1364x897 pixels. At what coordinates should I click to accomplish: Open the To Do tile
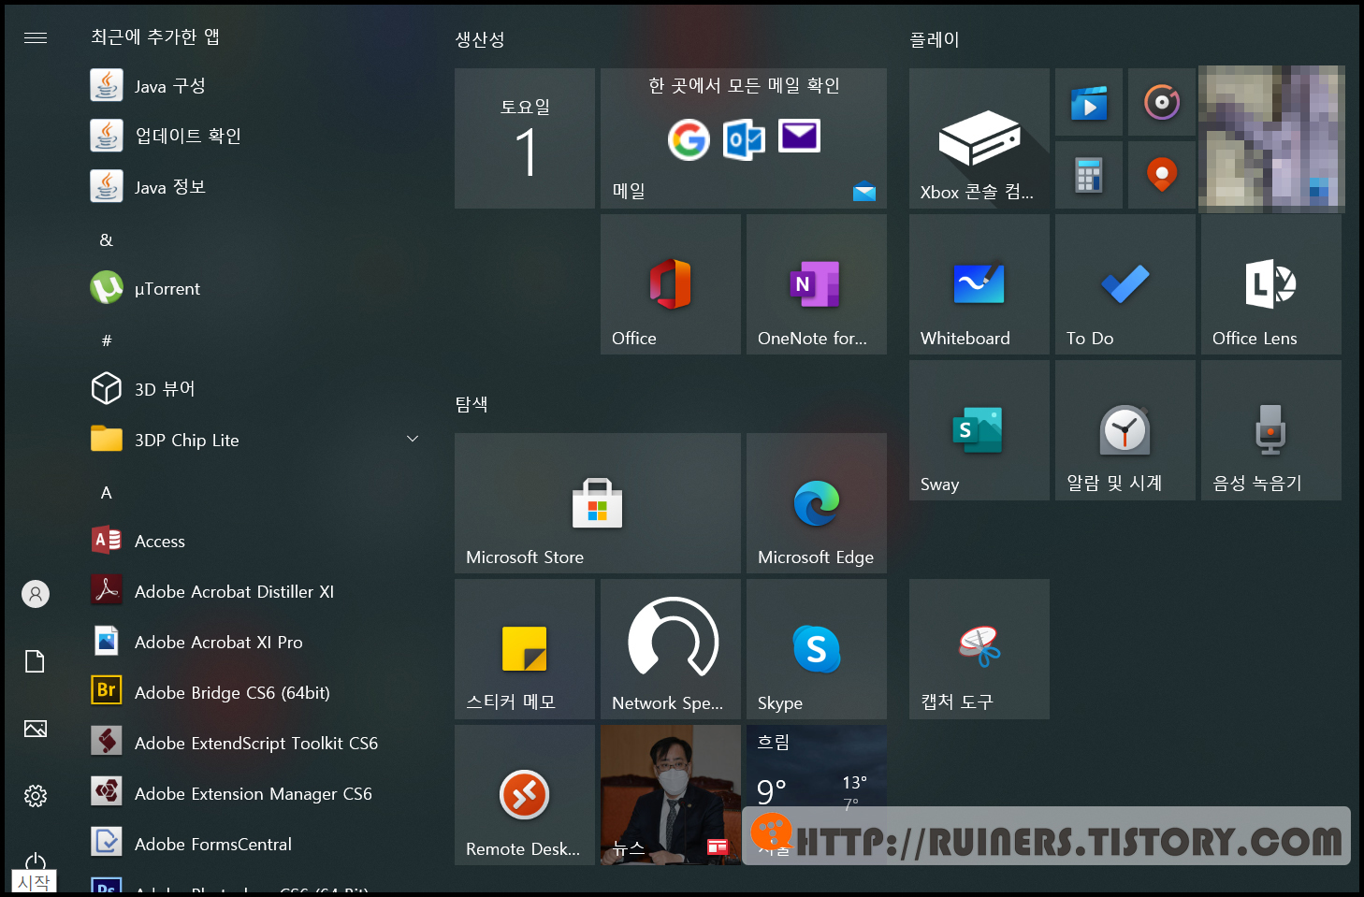point(1125,284)
